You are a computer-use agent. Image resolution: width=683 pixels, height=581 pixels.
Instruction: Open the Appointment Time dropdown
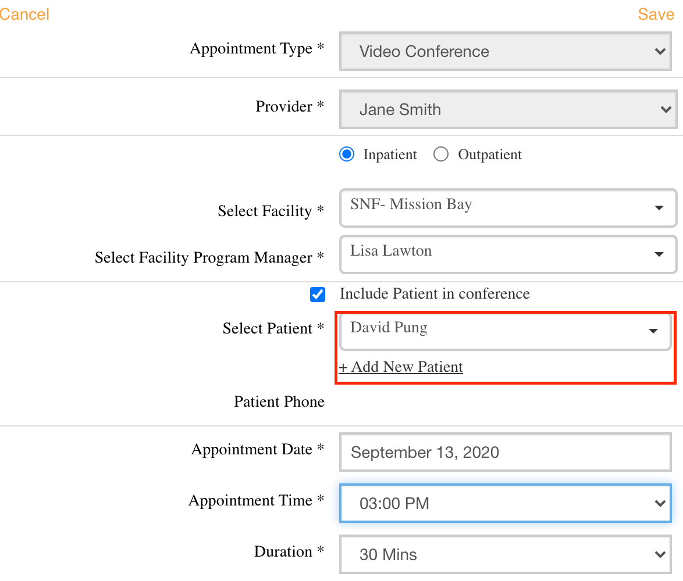click(x=504, y=503)
